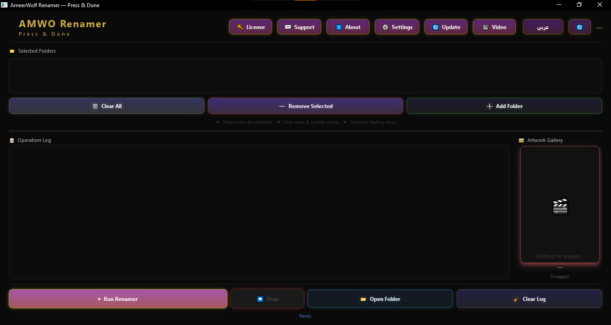
Task: Click the "0 image(s)" counter text
Action: coord(560,277)
